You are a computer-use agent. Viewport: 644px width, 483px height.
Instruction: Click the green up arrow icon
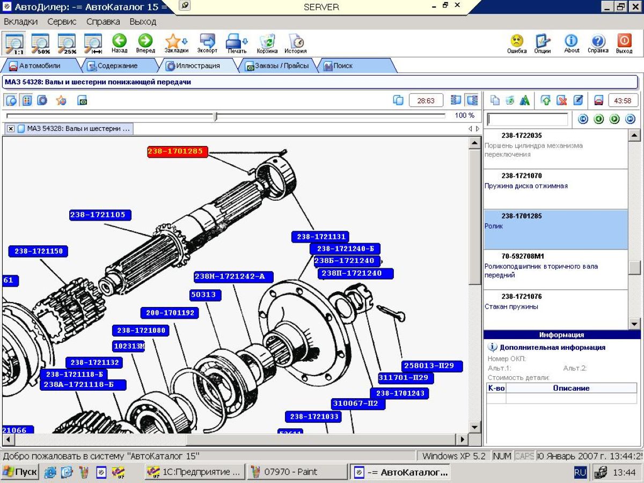546,100
